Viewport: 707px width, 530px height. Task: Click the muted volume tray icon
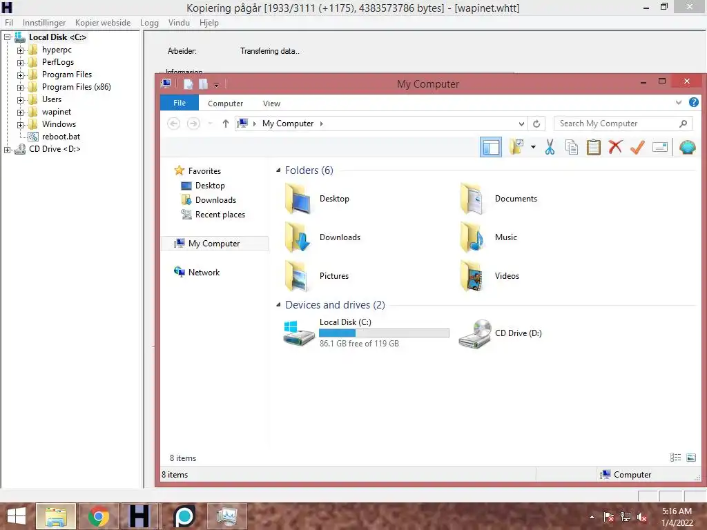coord(642,517)
